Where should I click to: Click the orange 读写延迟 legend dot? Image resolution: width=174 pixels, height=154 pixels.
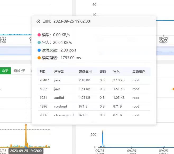pos(39,58)
